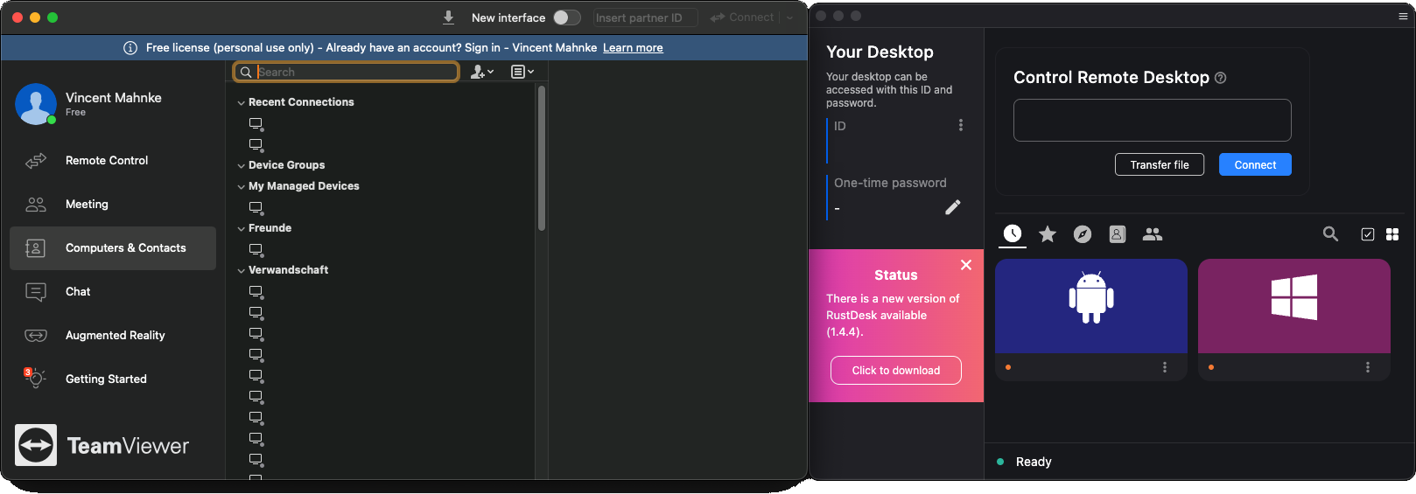Toggle the New interface switch
Image resolution: width=1416 pixels, height=494 pixels.
566,17
